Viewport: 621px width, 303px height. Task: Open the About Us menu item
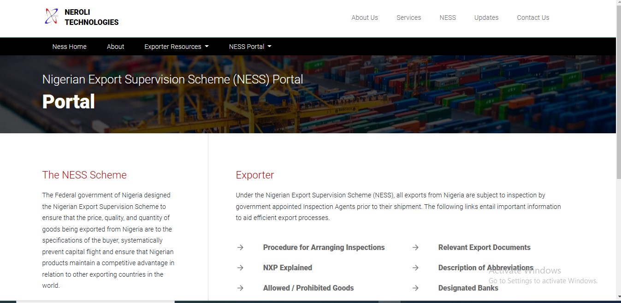[365, 18]
